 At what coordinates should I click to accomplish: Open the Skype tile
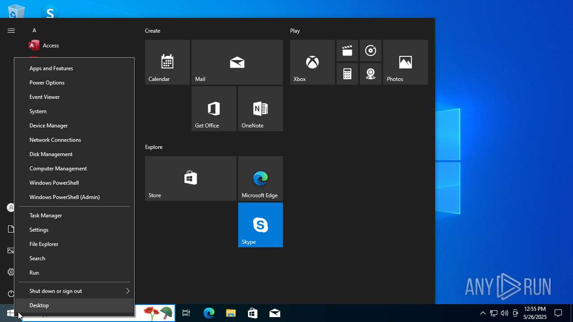coord(261,225)
